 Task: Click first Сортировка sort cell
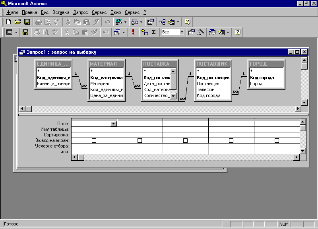pyautogui.click(x=94, y=135)
